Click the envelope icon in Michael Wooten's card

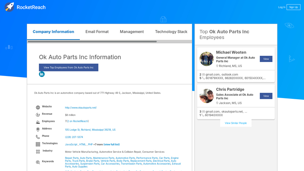203,74
